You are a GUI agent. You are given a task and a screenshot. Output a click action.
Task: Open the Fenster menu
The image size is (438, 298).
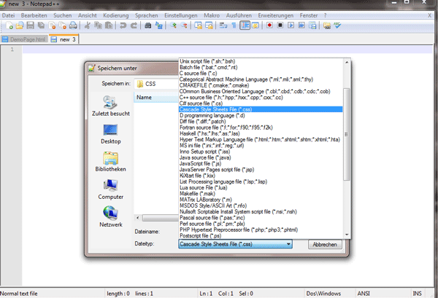pyautogui.click(x=309, y=15)
